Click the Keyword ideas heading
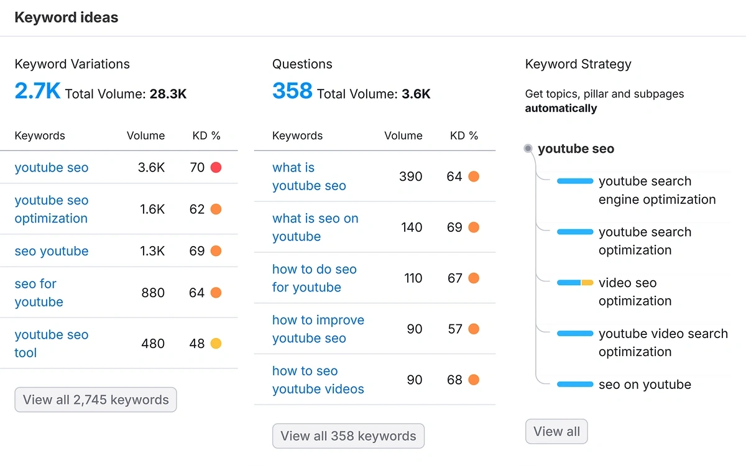 (x=67, y=17)
